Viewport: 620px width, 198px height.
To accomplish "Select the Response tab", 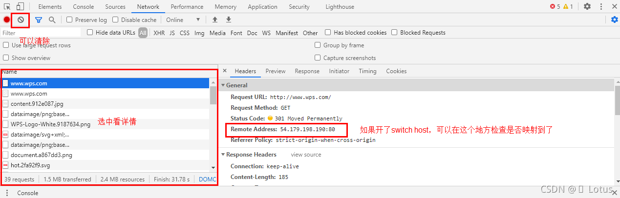I will (x=307, y=71).
